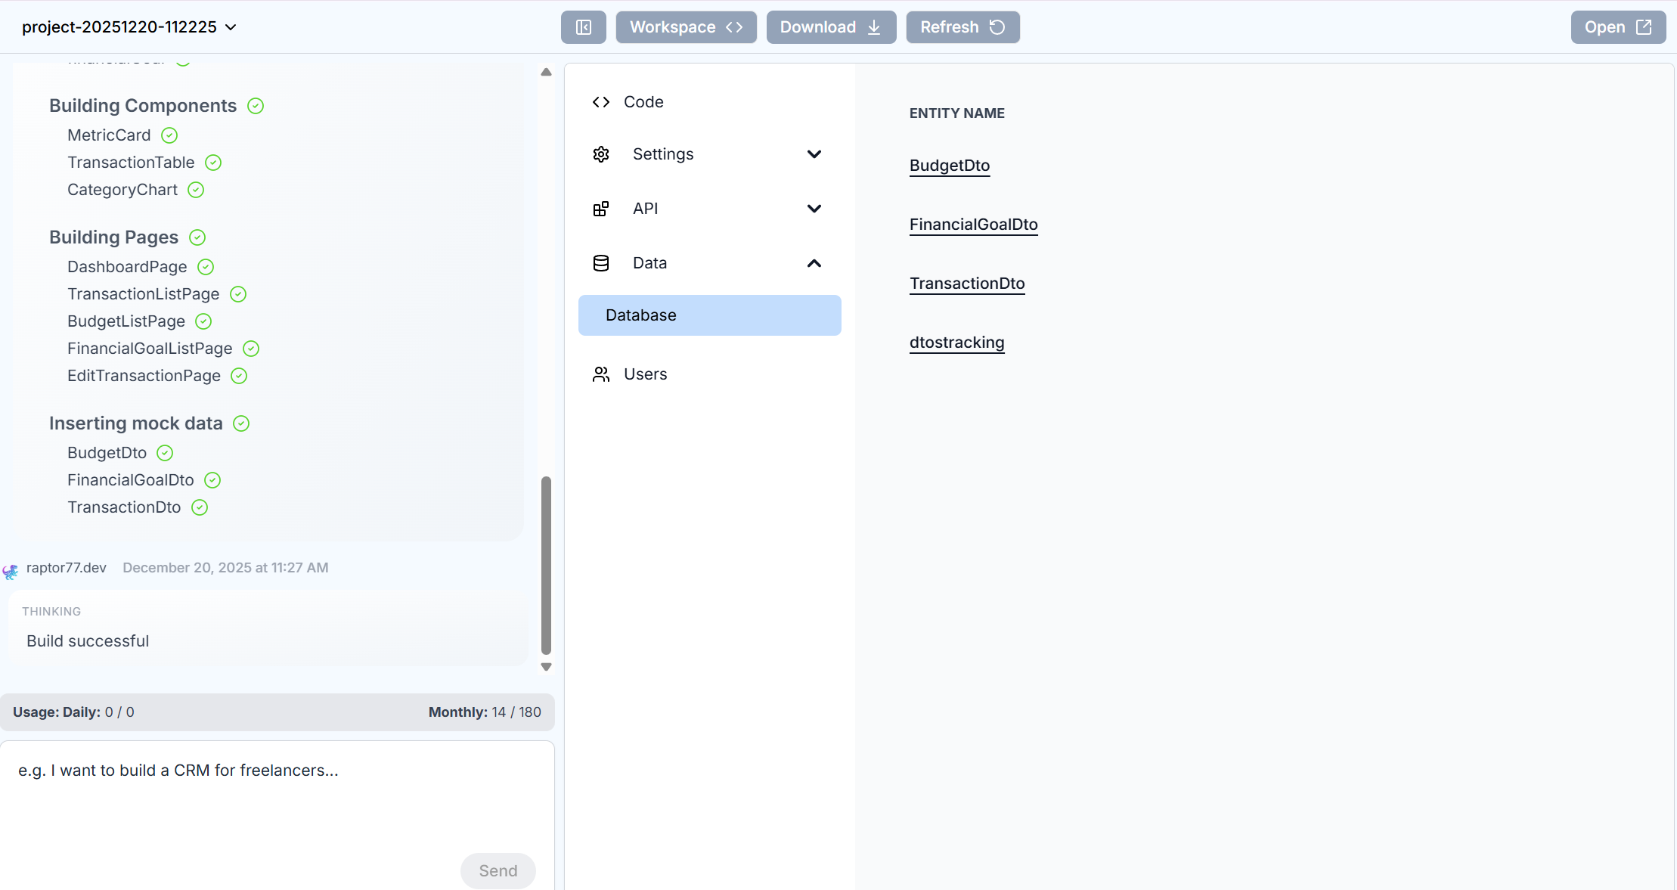Click the check icon next to Building Components
The height and width of the screenshot is (890, 1677).
255,106
